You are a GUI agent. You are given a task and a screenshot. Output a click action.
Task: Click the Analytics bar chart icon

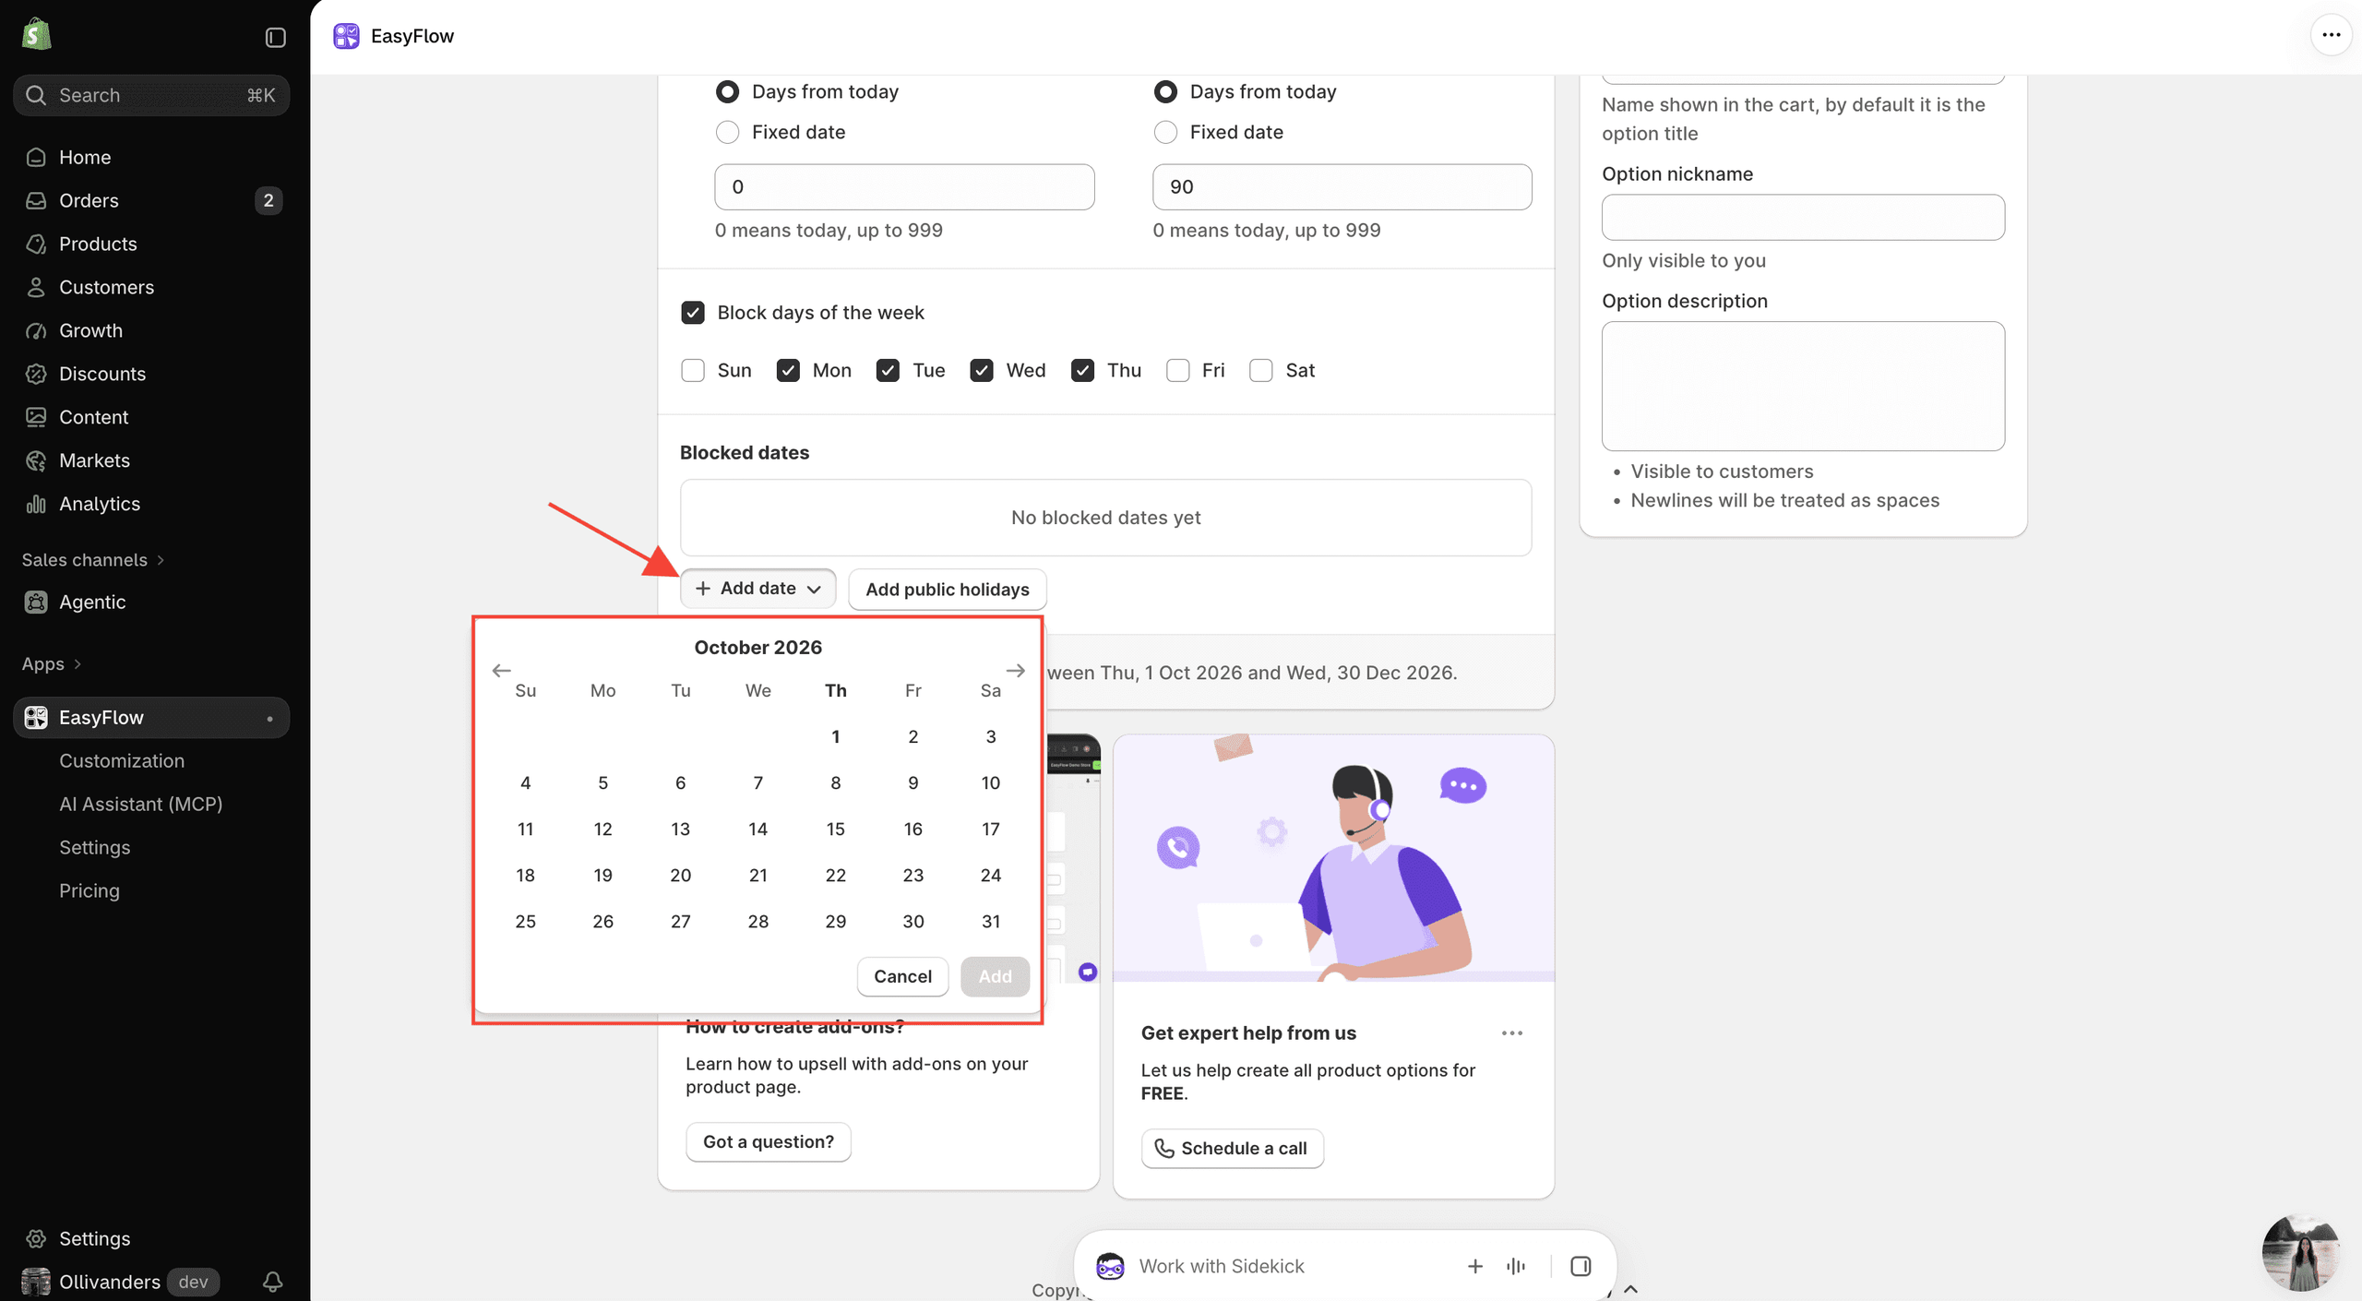click(36, 504)
